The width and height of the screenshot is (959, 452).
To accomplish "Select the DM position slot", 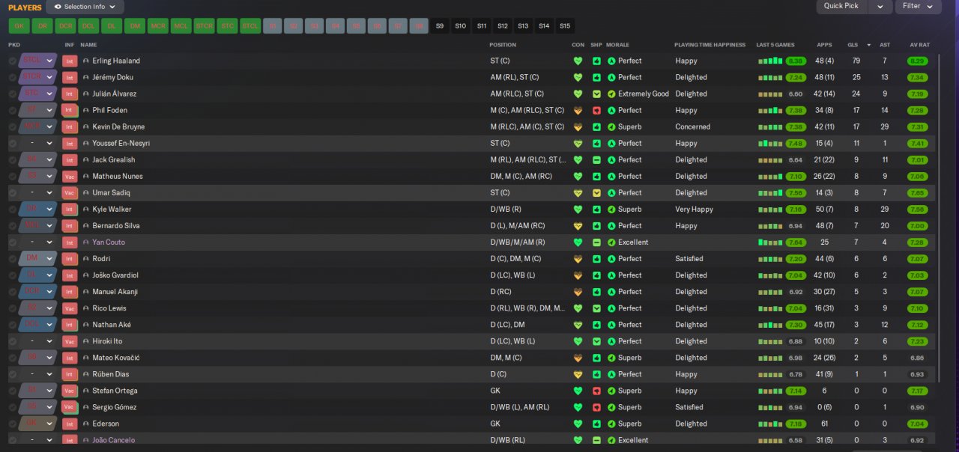I will pyautogui.click(x=135, y=26).
